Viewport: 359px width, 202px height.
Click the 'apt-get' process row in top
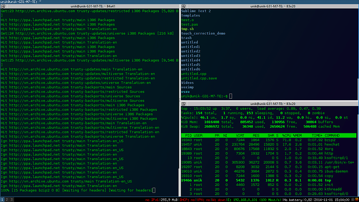268,167
